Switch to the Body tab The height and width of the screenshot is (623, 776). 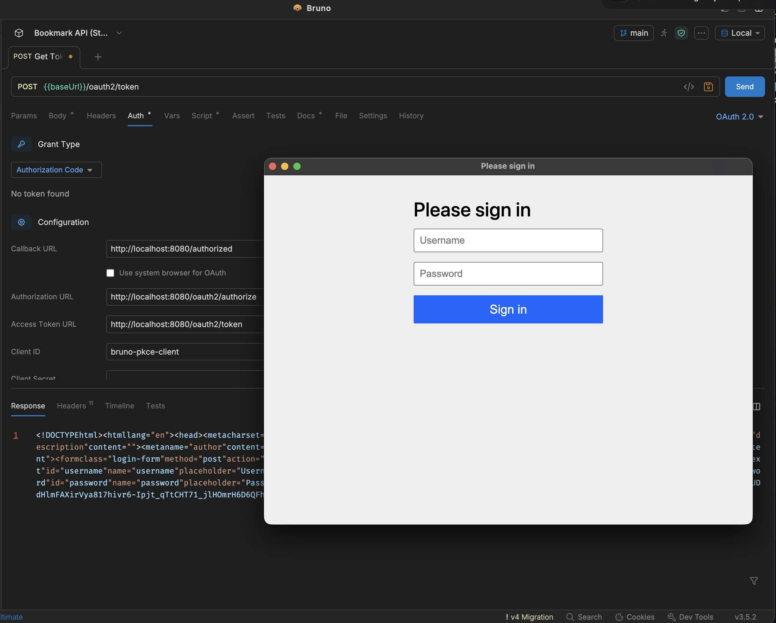57,116
